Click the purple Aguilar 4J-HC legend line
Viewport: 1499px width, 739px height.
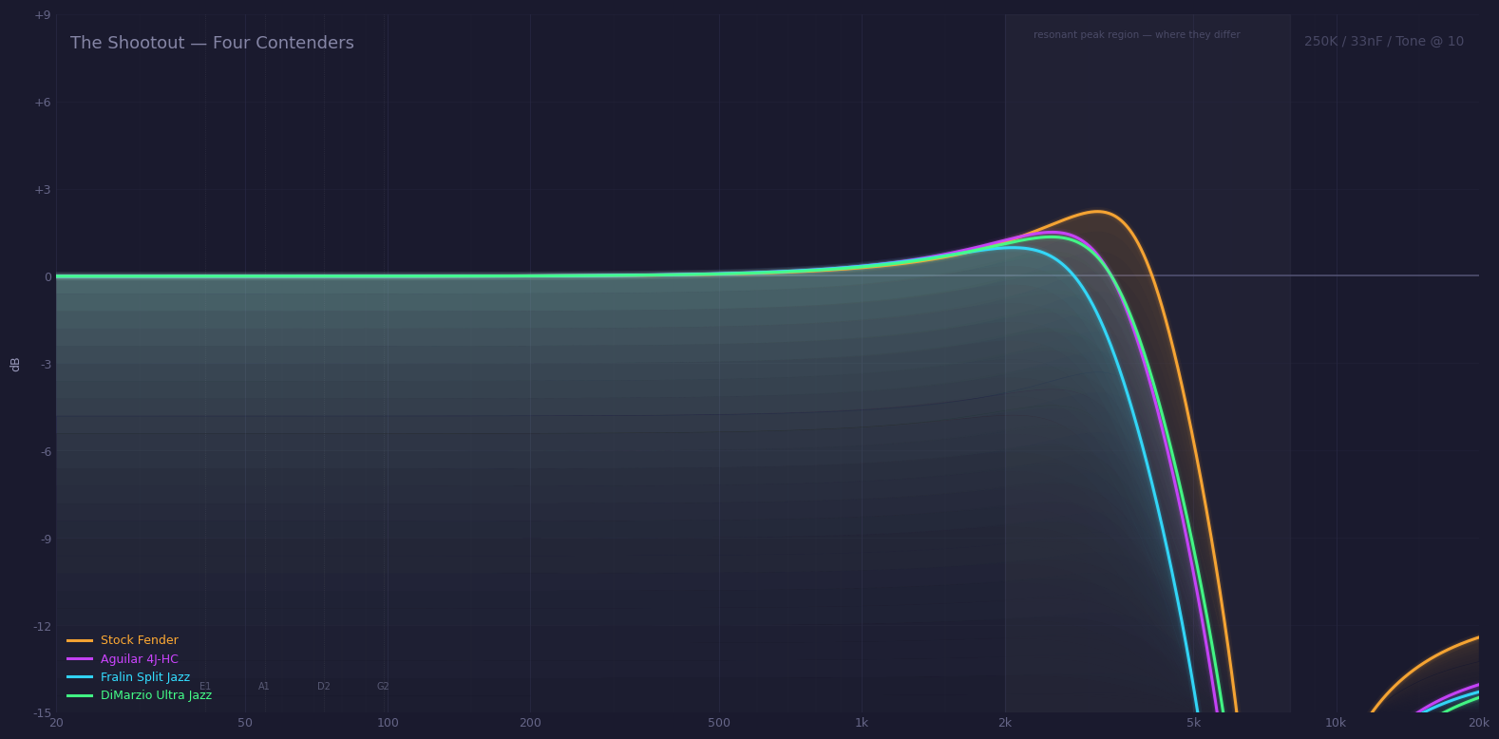[80, 659]
